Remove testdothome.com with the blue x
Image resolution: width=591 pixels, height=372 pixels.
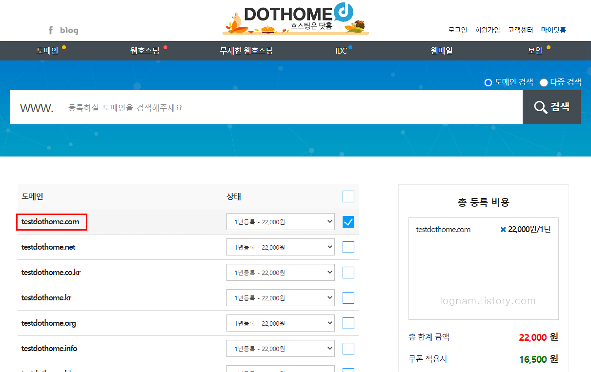tap(503, 229)
